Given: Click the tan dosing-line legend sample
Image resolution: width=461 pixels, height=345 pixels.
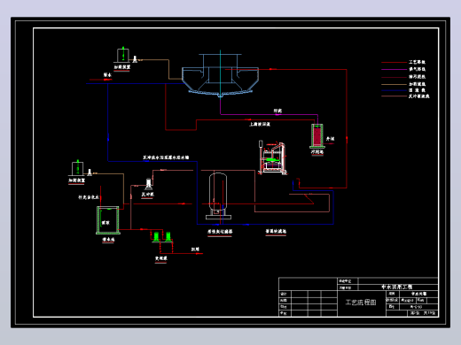Looking at the screenshot, I should click(x=394, y=84).
